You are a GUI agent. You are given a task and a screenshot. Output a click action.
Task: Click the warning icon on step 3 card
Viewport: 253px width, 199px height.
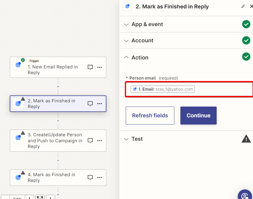coord(23,133)
